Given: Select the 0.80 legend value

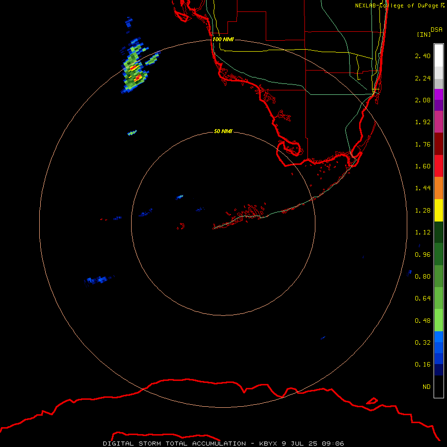Looking at the screenshot, I should pyautogui.click(x=423, y=277).
